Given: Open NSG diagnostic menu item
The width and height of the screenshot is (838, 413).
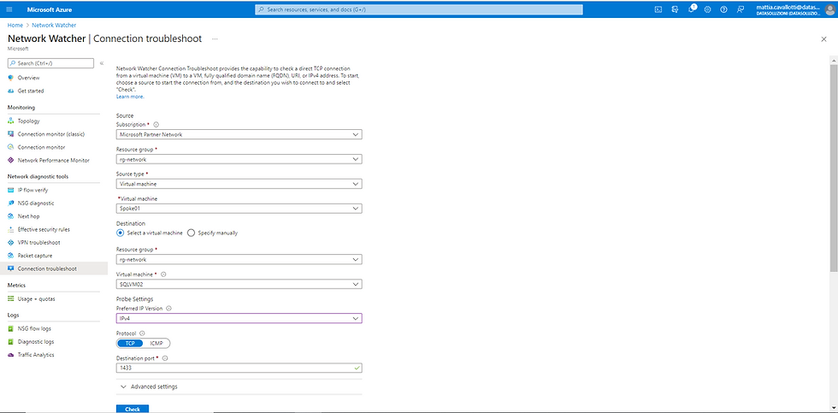Looking at the screenshot, I should tap(36, 203).
